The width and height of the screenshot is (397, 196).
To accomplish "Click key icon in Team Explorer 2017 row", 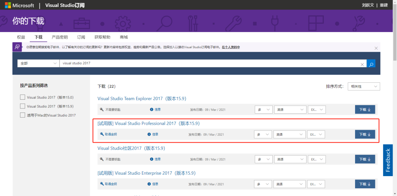I will (x=102, y=110).
